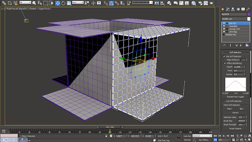The image size is (252, 142).
Task: Switch to the Utilities hammer tab
Action: [x=248, y=9]
